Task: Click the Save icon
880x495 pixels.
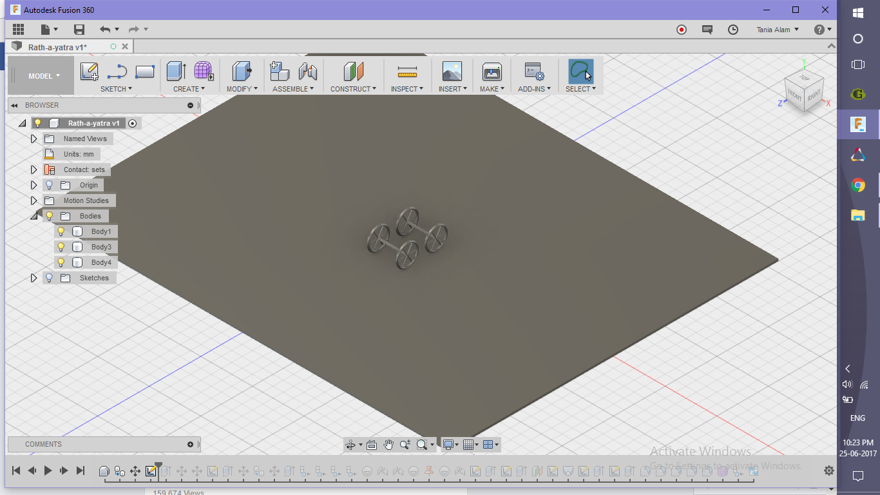Action: tap(79, 30)
